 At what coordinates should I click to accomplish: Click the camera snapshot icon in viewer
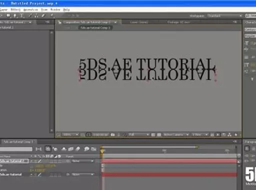pyautogui.click(x=113, y=135)
